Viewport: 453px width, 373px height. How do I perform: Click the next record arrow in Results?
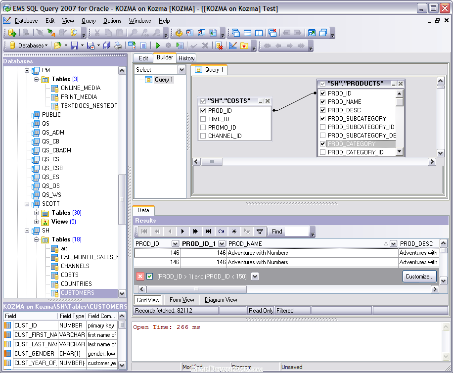tap(182, 232)
